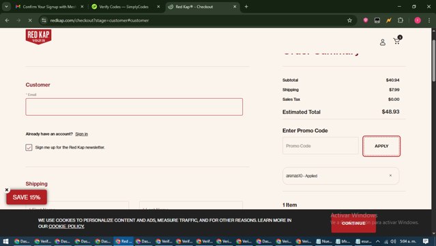
Task: Open the 5:04 a. m. taskbar clock
Action: [408, 241]
